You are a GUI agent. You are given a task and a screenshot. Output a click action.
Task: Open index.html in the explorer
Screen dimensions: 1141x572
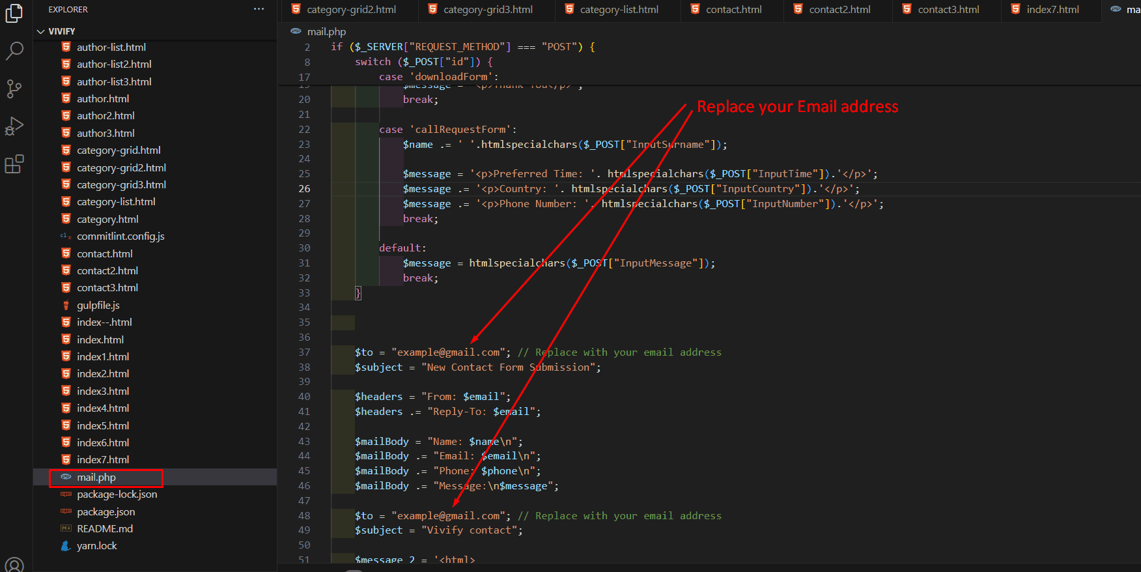(100, 339)
